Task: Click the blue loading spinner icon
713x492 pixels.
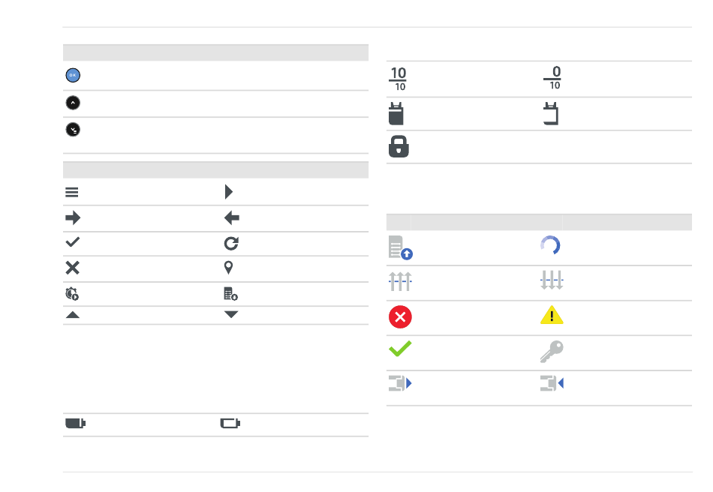Action: click(550, 245)
